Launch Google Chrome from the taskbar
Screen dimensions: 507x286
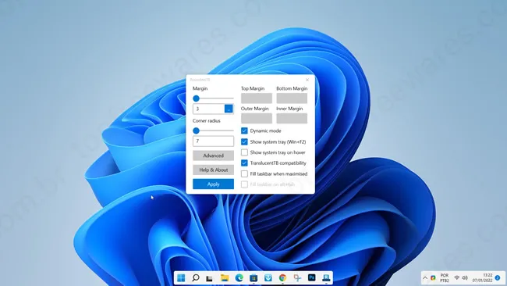tap(282, 278)
